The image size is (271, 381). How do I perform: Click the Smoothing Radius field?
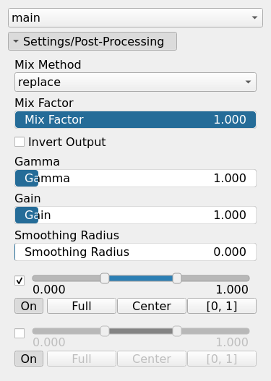[135, 252]
